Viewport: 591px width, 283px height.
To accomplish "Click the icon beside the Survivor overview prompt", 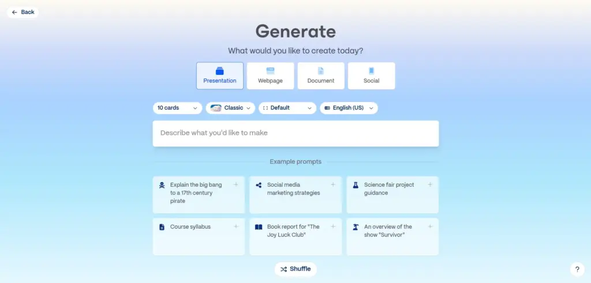I will point(356,227).
